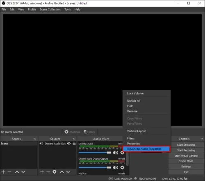Open source properties gear in Sources toolbar
This screenshot has width=205, height=181.
click(x=55, y=172)
